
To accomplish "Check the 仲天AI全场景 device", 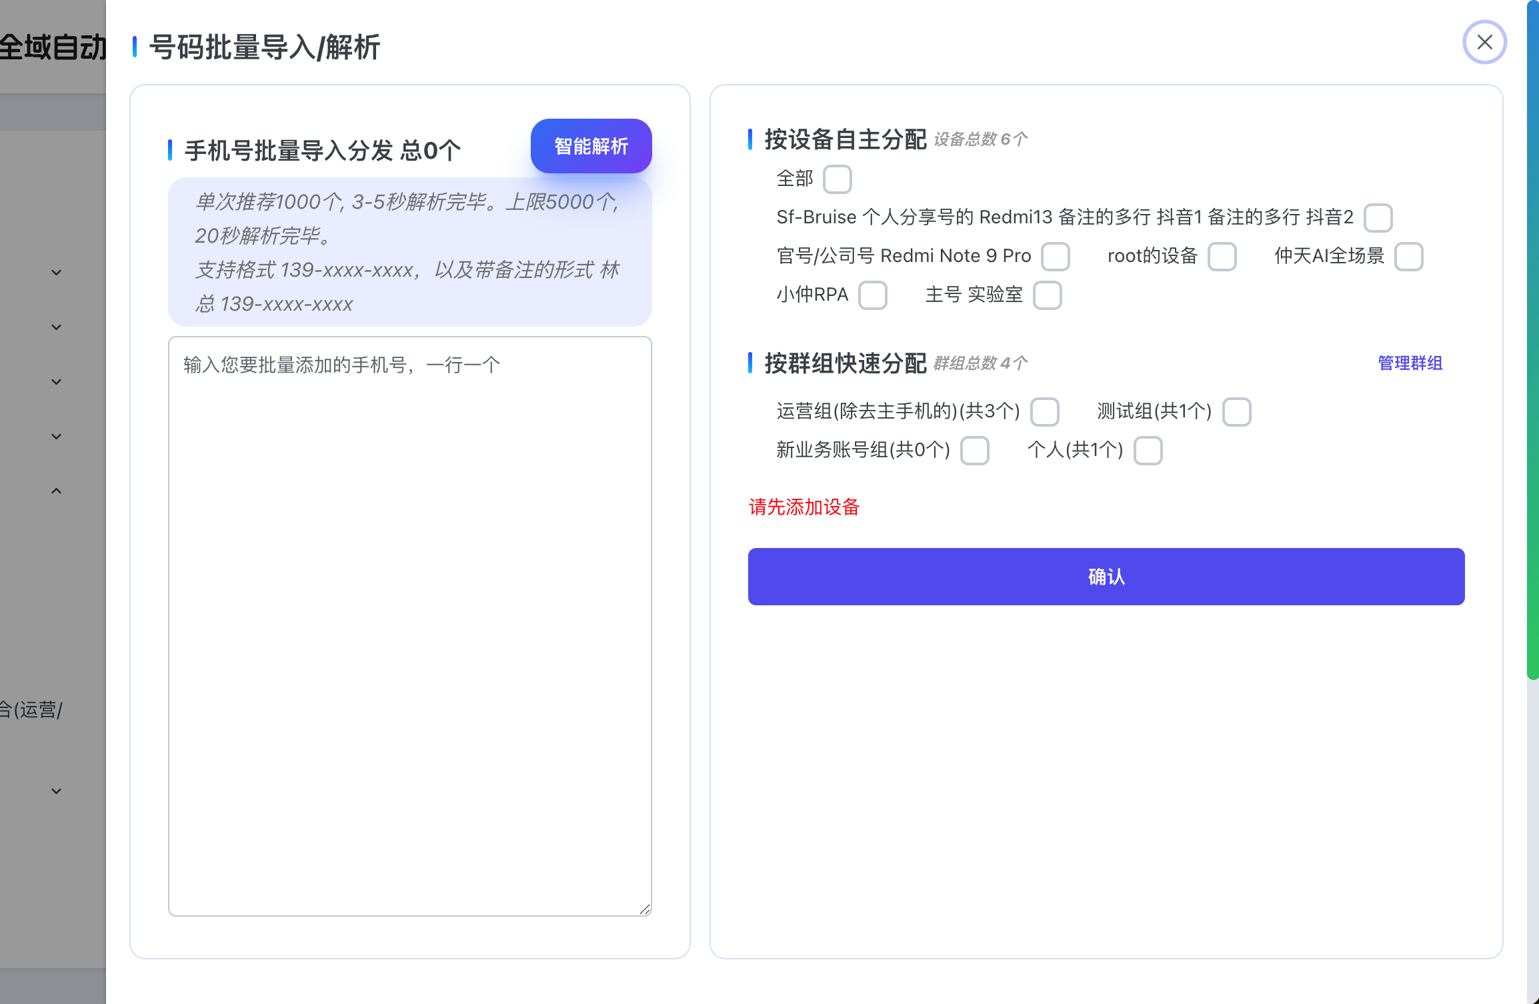I will pyautogui.click(x=1408, y=257).
